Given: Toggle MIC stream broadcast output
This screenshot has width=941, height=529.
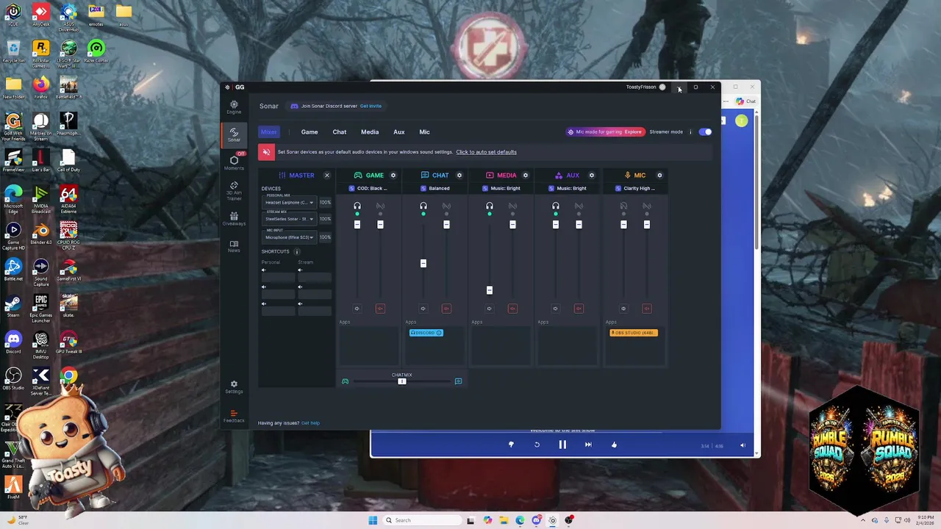Looking at the screenshot, I should click(647, 206).
